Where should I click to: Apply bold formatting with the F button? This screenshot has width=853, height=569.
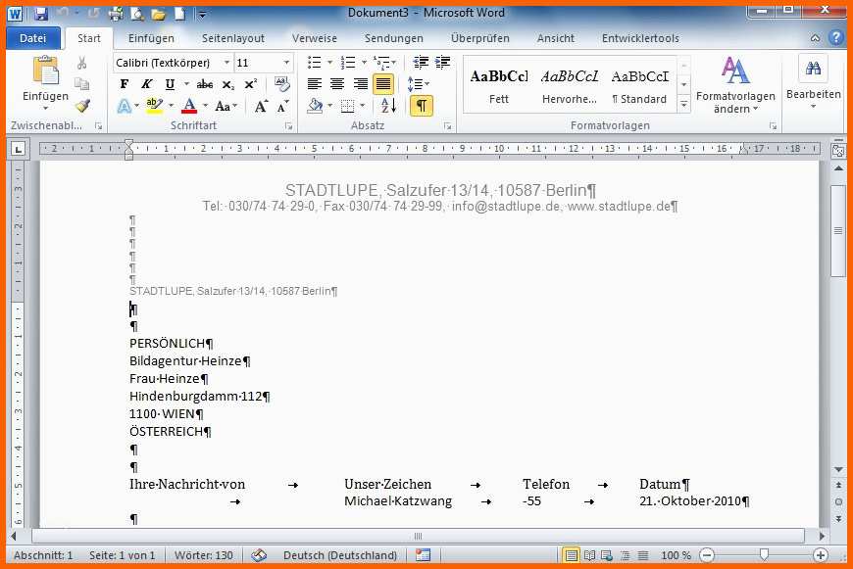pos(125,84)
